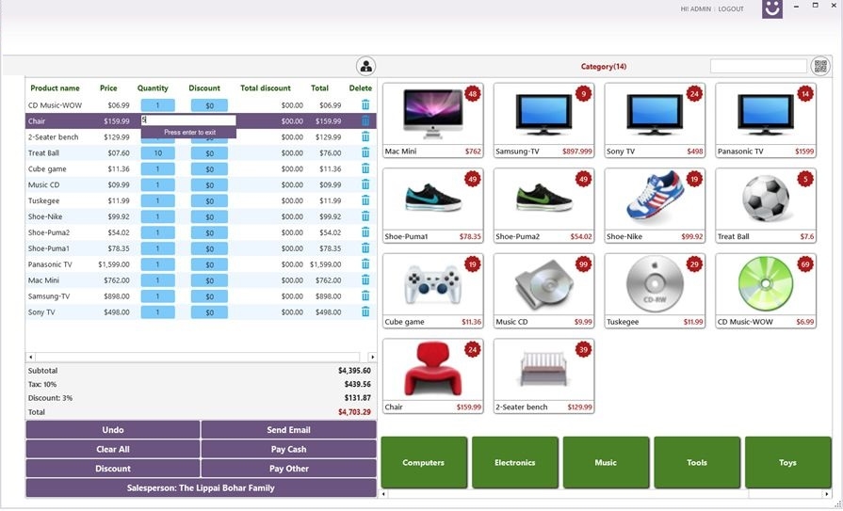The image size is (843, 511).
Task: Delete the Music CD row
Action: pyautogui.click(x=365, y=184)
